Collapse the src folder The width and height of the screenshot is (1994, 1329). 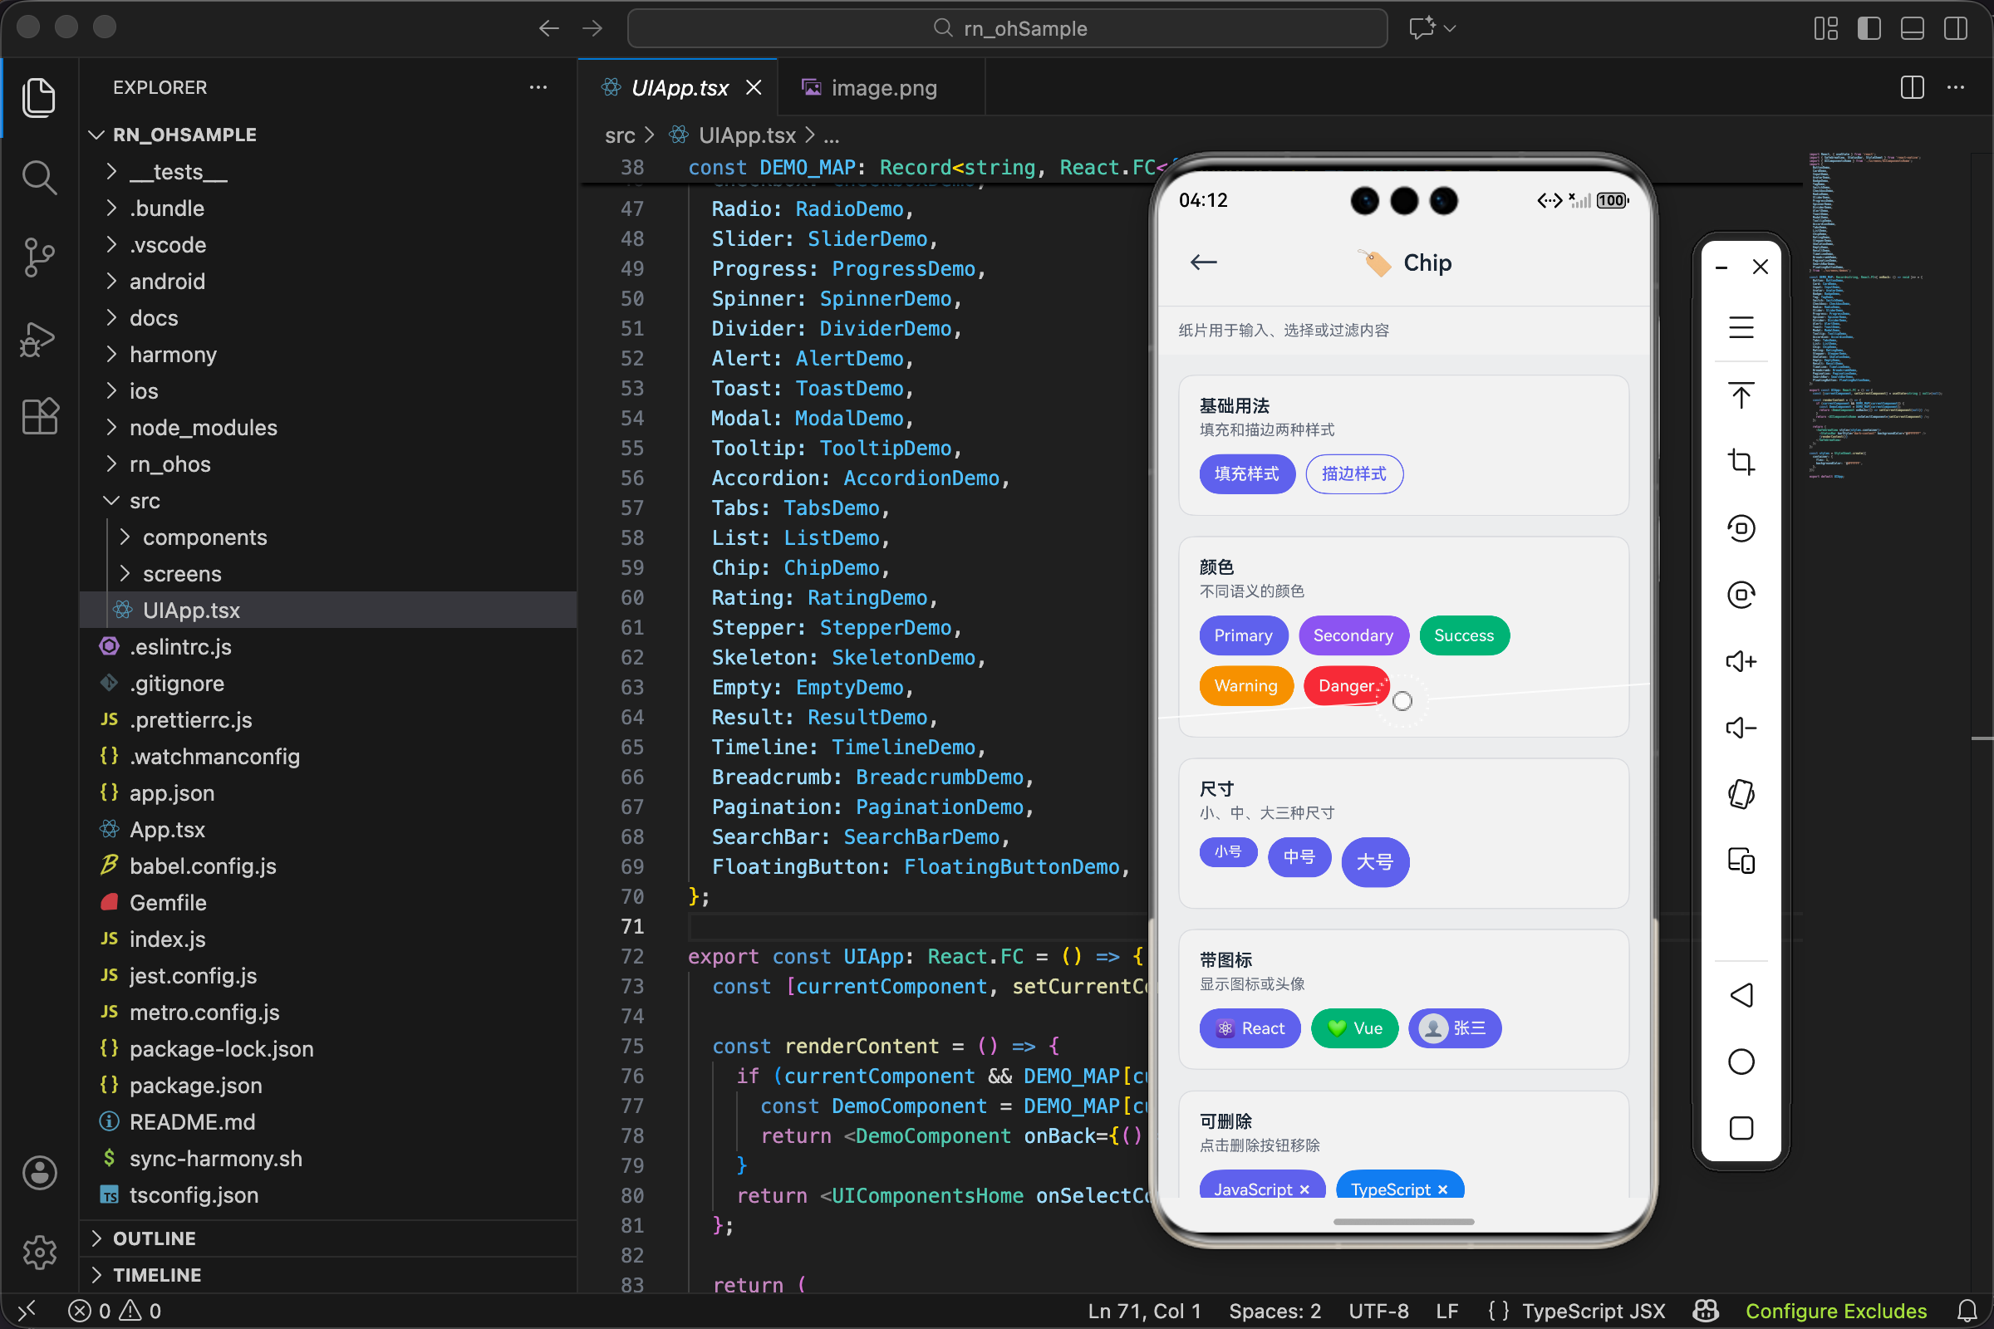[144, 501]
